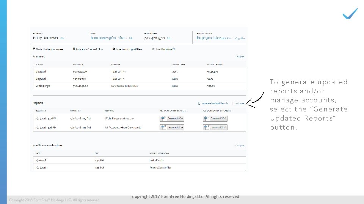This screenshot has width=364, height=204.
Task: Click the 2:44 PM email time cell
Action: tap(99, 160)
